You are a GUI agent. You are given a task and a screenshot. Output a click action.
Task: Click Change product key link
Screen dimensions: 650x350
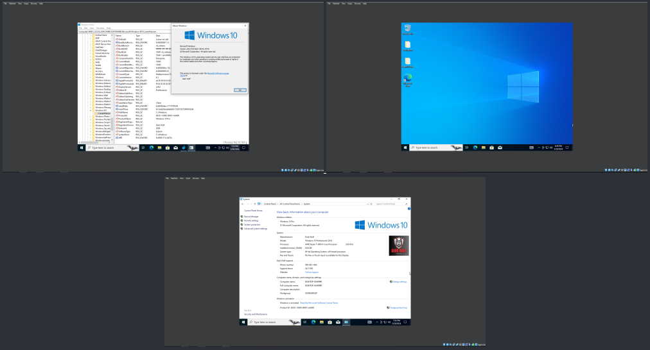click(x=398, y=308)
